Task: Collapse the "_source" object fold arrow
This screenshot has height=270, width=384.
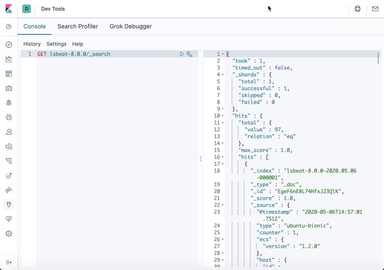Action: 223,205
